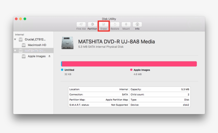The height and width of the screenshot is (133, 218).
Task: Click the Apple Images disk icon
Action: pos(24,56)
